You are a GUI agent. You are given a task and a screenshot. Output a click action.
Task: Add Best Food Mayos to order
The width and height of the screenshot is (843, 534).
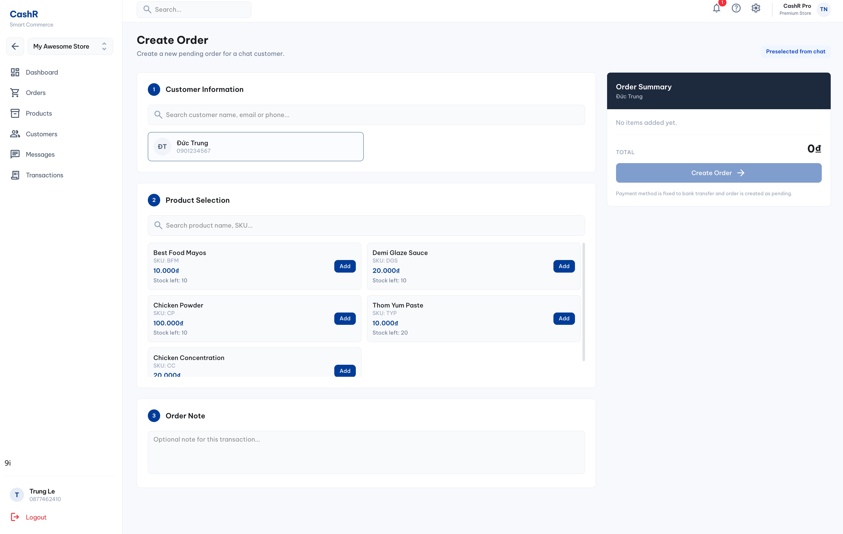(x=344, y=266)
